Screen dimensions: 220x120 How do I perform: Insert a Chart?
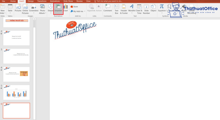pyautogui.click(x=65, y=8)
